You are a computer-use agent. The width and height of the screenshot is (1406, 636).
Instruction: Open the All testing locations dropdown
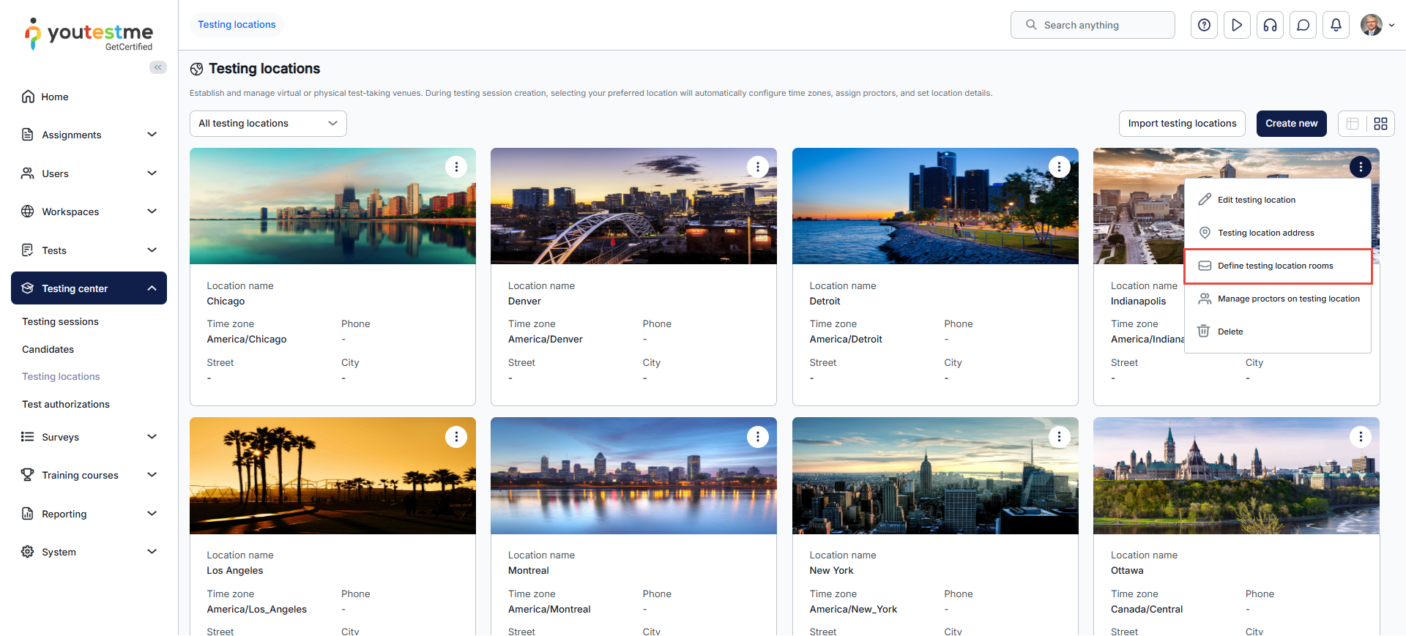268,124
